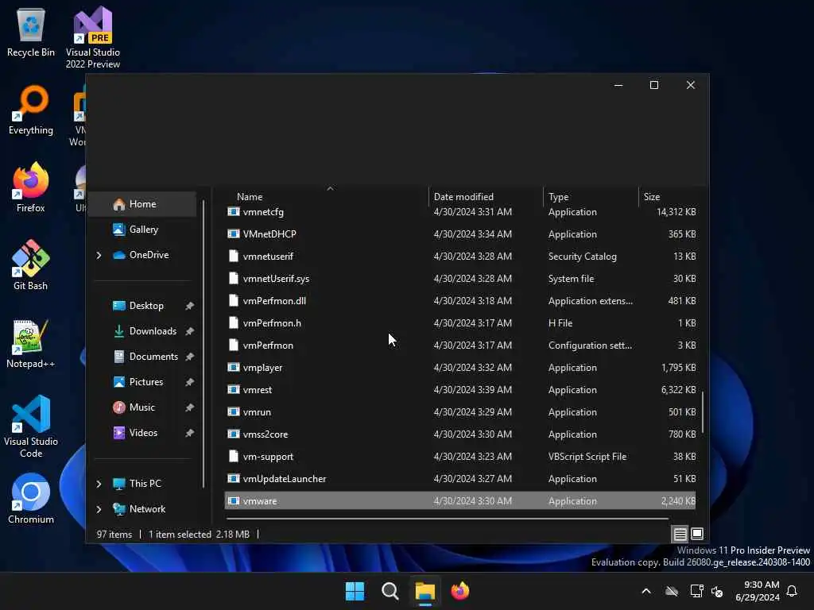The height and width of the screenshot is (610, 814).
Task: Open Firefox from the taskbar
Action: coord(460,591)
